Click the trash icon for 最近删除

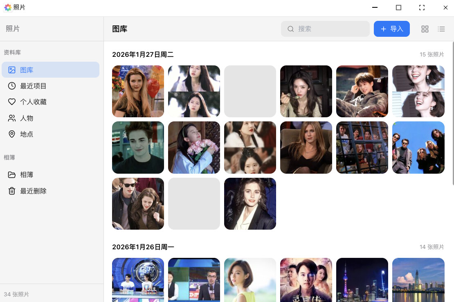(x=12, y=191)
